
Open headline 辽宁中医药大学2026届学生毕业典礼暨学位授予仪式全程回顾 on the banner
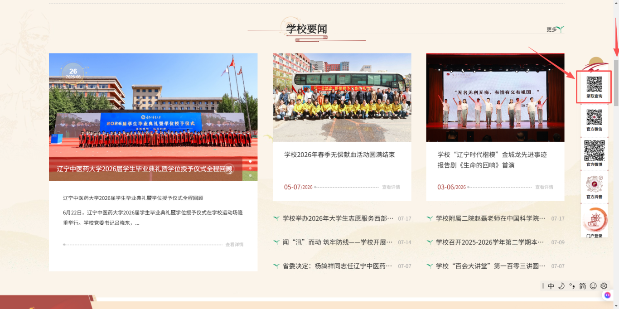pyautogui.click(x=145, y=169)
